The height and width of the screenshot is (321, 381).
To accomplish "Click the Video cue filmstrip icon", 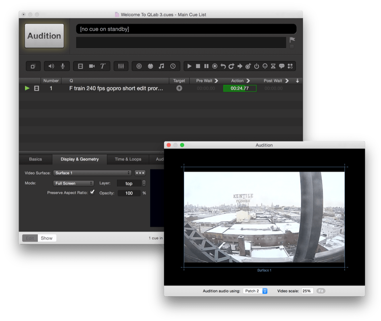I will pyautogui.click(x=81, y=66).
